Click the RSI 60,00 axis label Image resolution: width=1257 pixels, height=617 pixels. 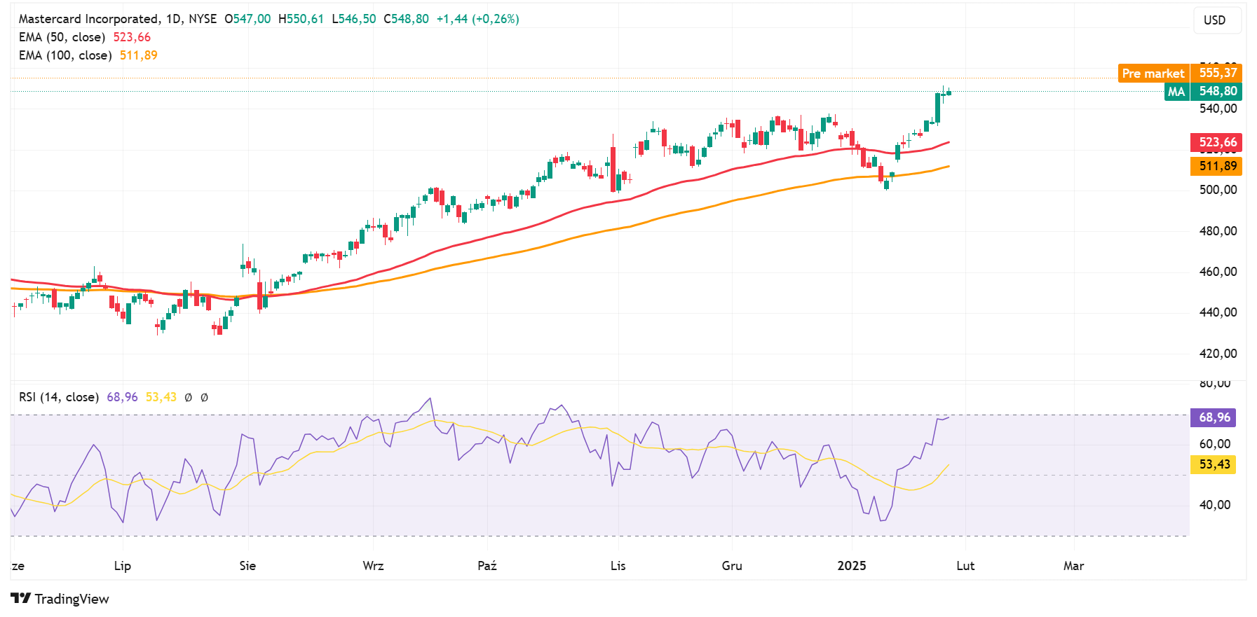tap(1215, 444)
